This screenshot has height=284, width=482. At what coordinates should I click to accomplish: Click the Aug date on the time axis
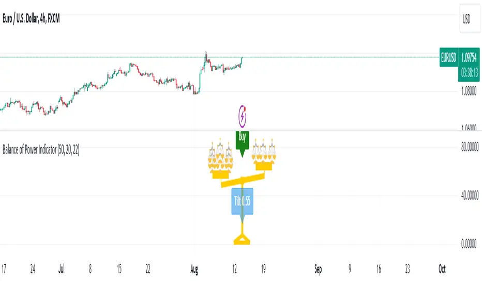[x=194, y=269]
